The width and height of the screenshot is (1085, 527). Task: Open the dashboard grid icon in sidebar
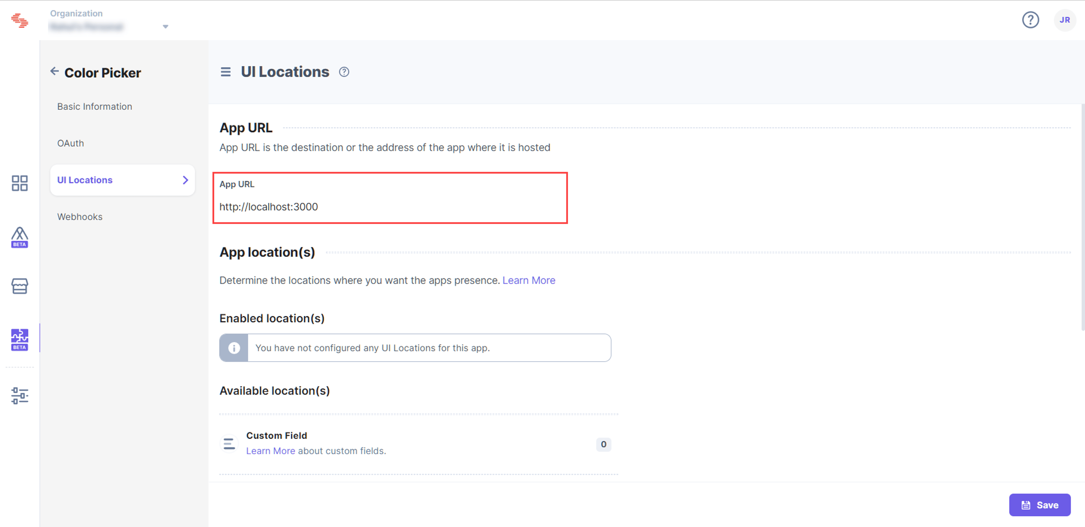point(19,183)
